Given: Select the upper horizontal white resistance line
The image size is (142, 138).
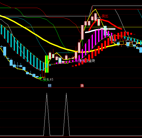Looking at the screenshot, I should click(x=117, y=6).
